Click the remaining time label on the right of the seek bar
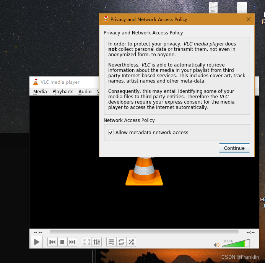Screen dimensions: 265x263 pos(250,232)
